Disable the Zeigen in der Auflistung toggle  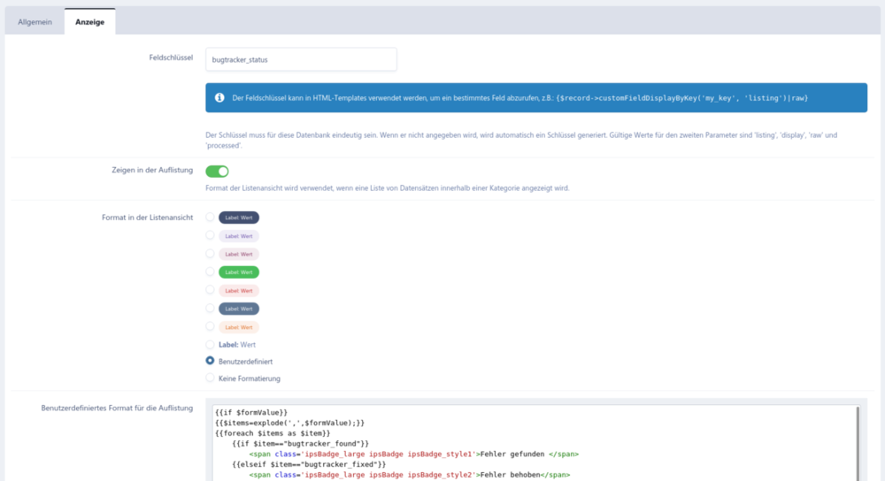[217, 172]
